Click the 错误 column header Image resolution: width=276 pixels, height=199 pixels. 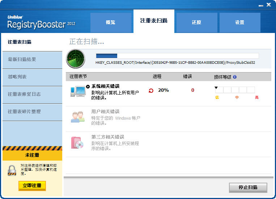[x=187, y=76]
